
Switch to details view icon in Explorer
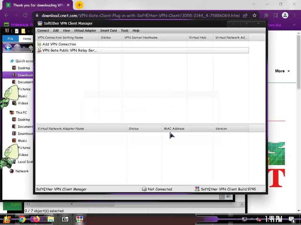click(x=222, y=197)
